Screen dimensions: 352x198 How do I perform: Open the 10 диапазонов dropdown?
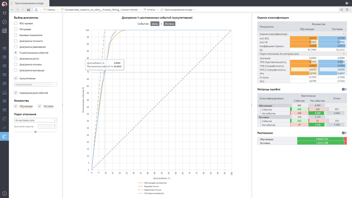click(35, 85)
